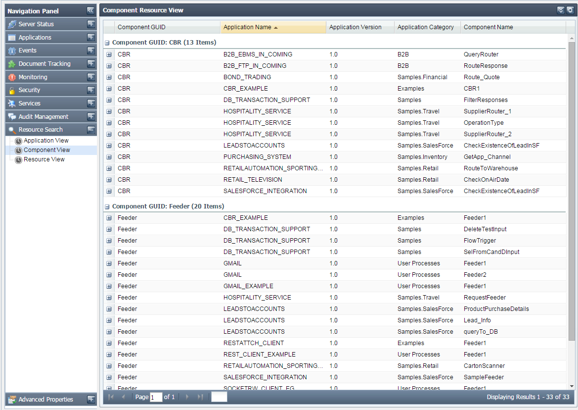Screen dimensions: 578x410
Task: Expand the Feeder GMAIL_EXAMPLE row
Action: 109,286
